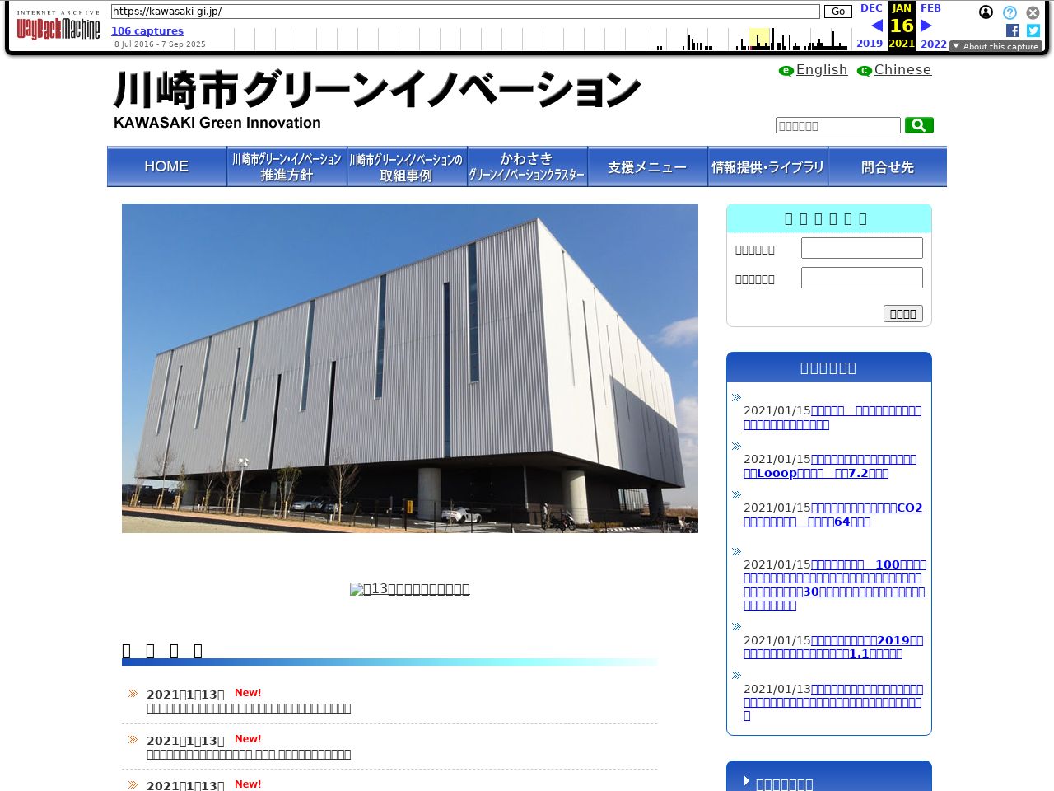The image size is (1054, 791).
Task: Click the green search magnifier button
Action: (x=919, y=125)
